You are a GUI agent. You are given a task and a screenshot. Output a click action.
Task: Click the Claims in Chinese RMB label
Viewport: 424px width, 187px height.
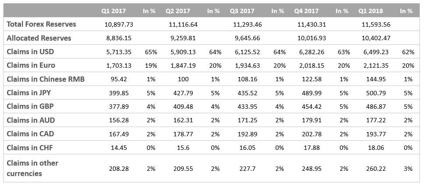pyautogui.click(x=46, y=79)
